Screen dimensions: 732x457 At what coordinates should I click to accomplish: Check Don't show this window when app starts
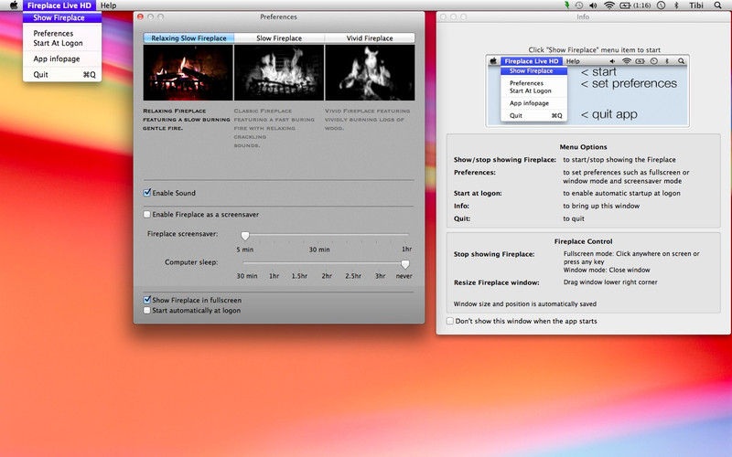[450, 321]
